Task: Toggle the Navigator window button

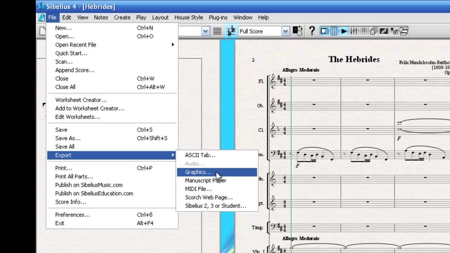Action: click(x=324, y=31)
